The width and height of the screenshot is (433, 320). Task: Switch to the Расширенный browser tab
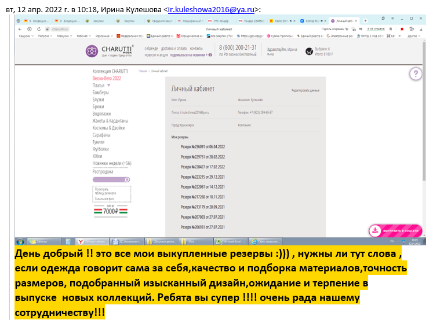191,21
